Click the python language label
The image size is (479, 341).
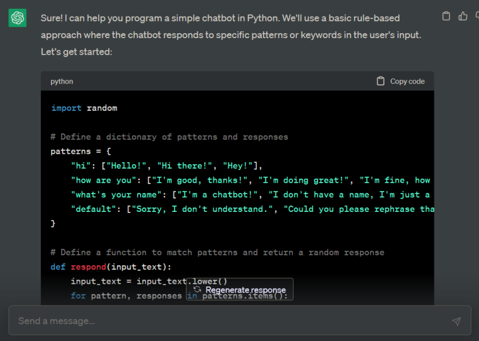point(62,81)
